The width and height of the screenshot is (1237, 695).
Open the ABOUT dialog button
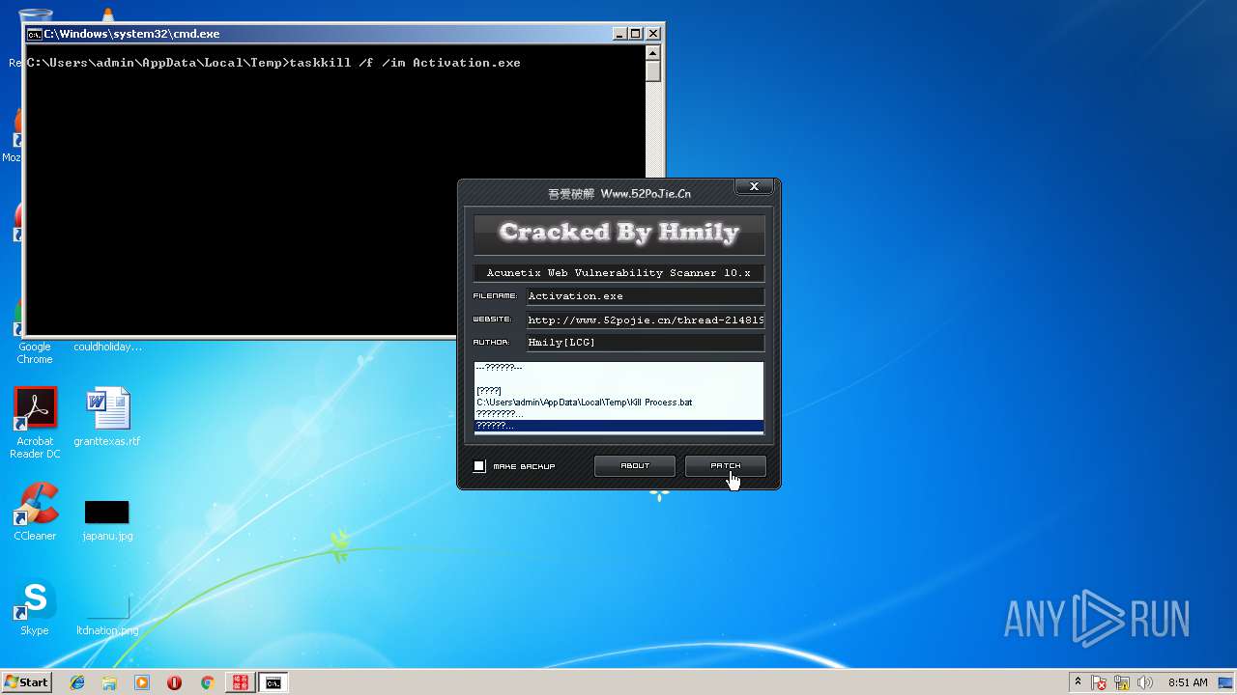(635, 466)
